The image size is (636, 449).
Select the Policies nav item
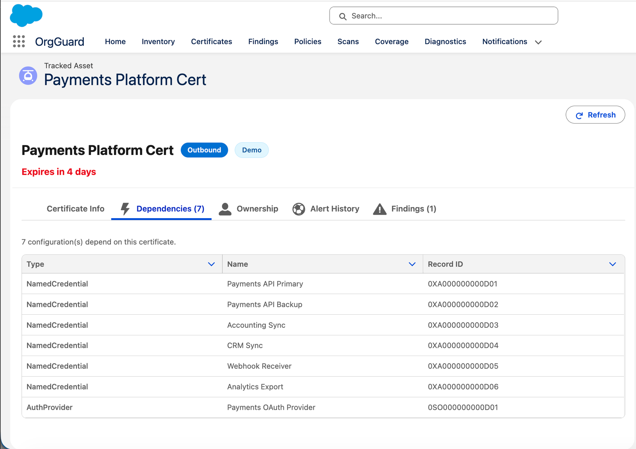[308, 42]
